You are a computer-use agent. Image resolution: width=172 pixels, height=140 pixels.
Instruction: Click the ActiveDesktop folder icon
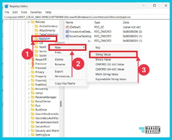[x=36, y=26]
